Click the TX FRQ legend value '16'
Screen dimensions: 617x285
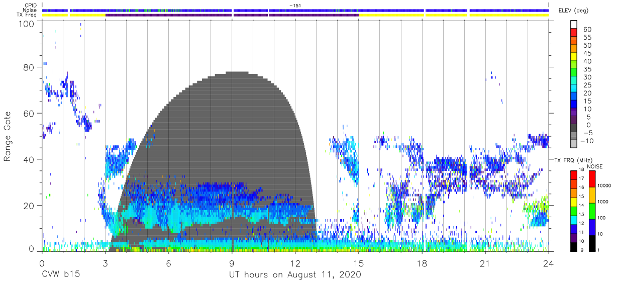point(581,187)
